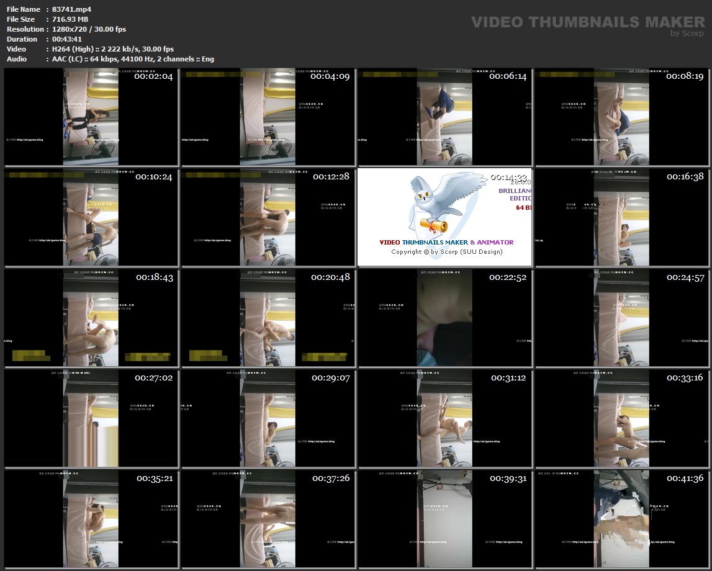The image size is (712, 571).
Task: Click the Copyright by Scorp (SUU Design) text
Action: click(447, 252)
